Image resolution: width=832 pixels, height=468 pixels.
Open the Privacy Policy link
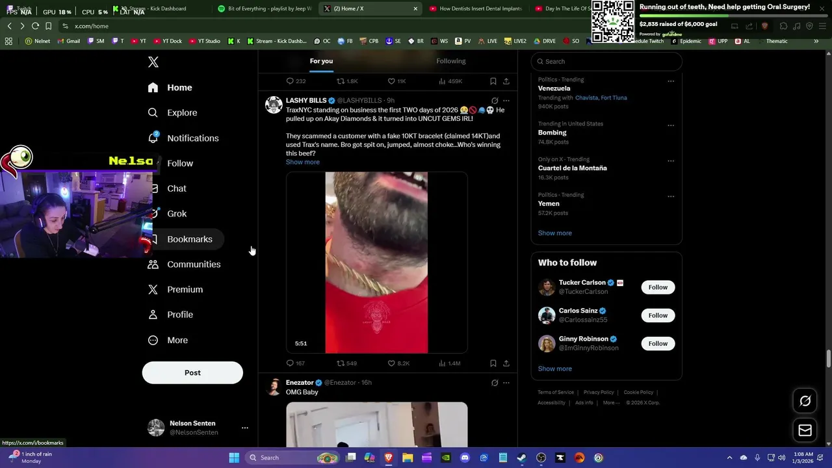pos(599,393)
